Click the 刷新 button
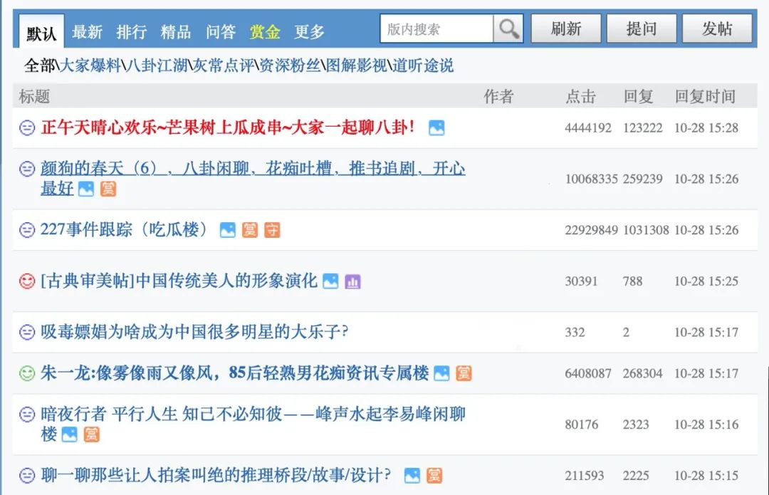 pyautogui.click(x=566, y=28)
